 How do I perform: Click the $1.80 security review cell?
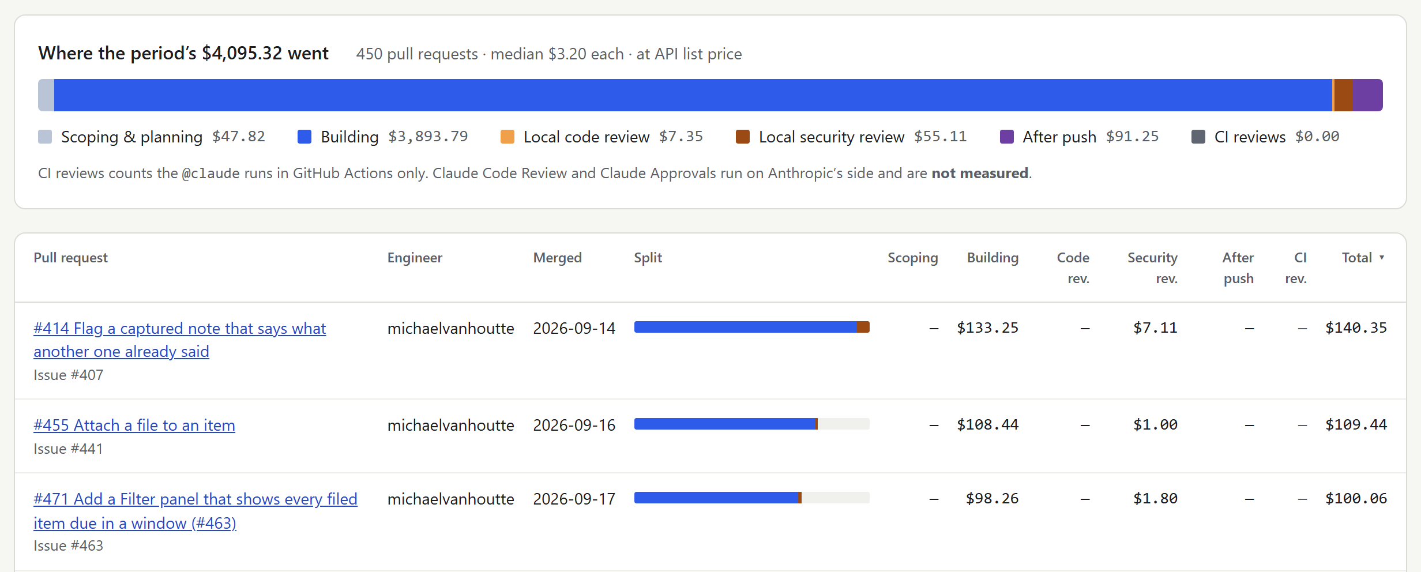click(x=1155, y=499)
